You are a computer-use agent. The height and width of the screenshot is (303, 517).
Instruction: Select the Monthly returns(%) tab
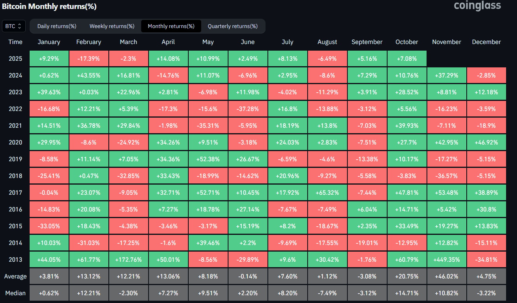[171, 26]
